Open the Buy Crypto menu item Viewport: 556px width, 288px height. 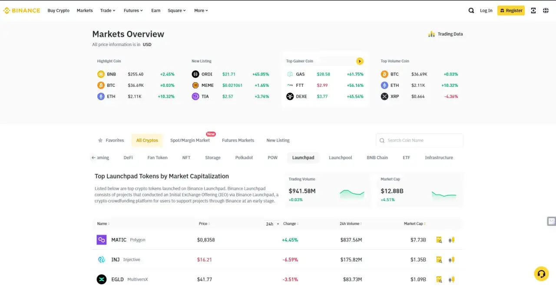pyautogui.click(x=58, y=10)
